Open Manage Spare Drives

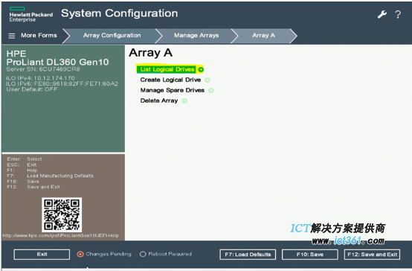point(173,90)
